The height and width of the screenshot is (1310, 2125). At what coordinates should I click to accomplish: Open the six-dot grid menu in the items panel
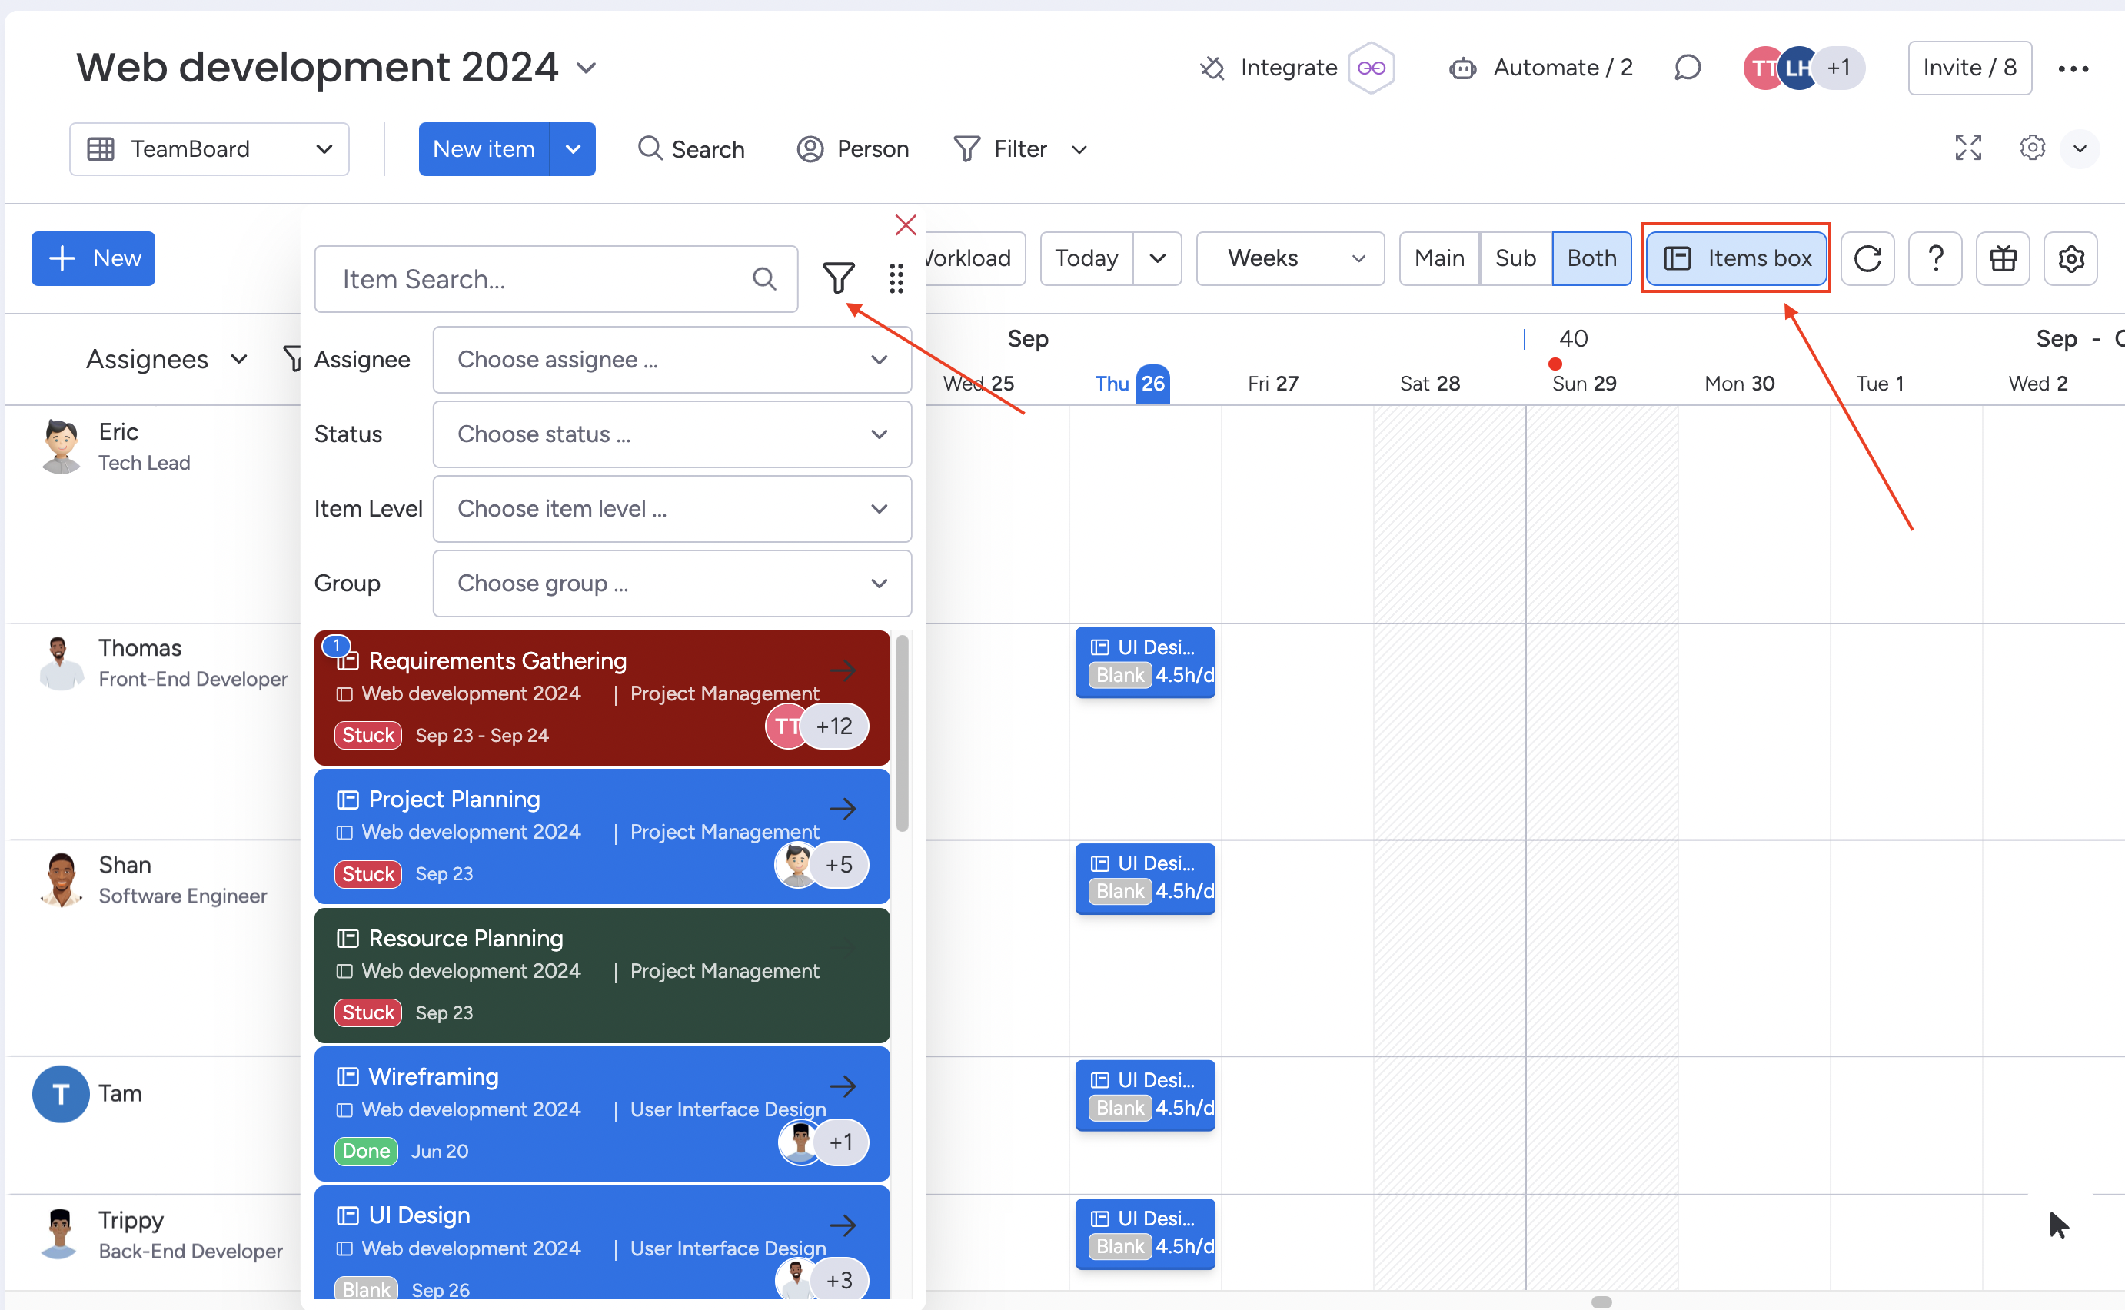click(896, 278)
